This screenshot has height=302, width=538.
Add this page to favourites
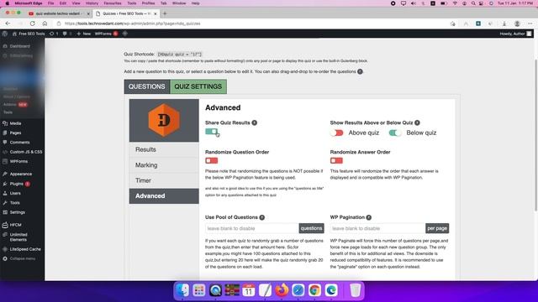click(453, 23)
